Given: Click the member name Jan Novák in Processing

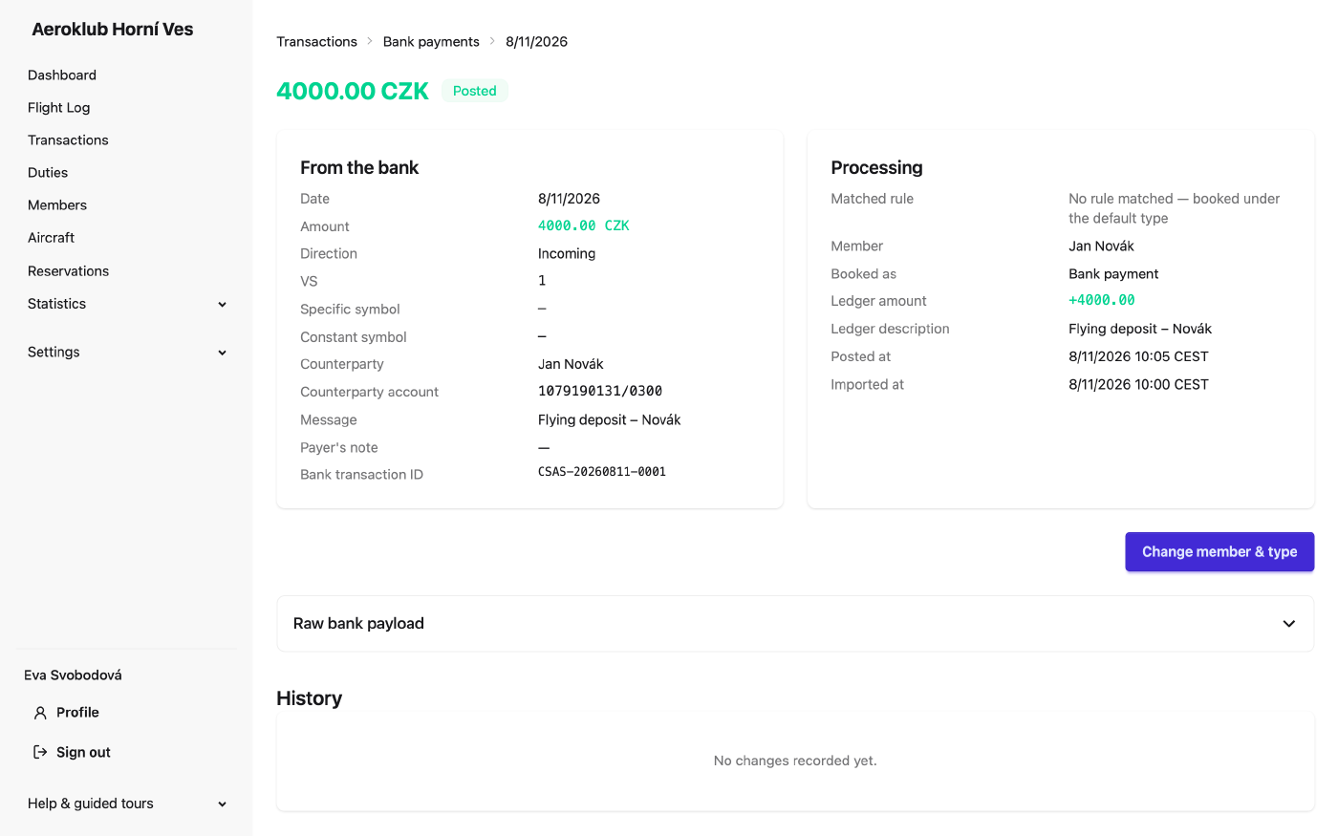Looking at the screenshot, I should 1101,247.
